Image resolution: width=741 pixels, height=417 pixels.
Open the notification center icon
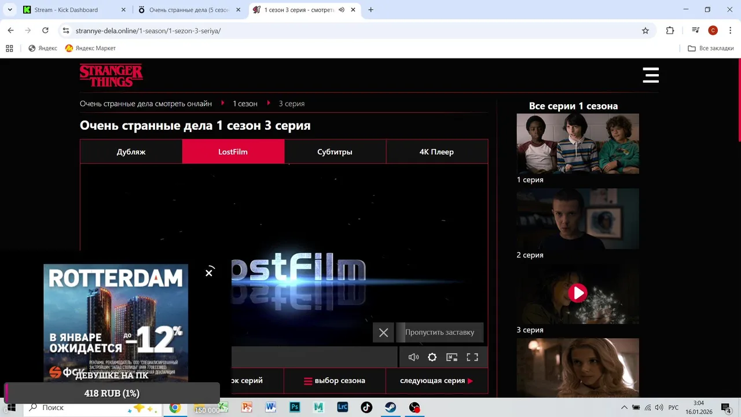point(726,408)
